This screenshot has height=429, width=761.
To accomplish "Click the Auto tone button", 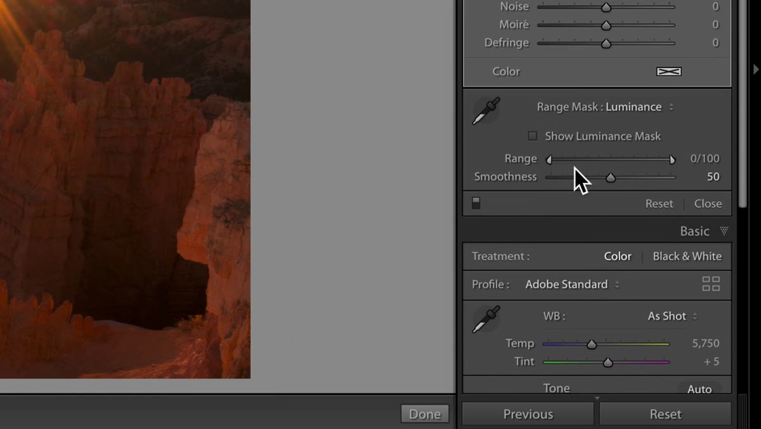I will 699,389.
